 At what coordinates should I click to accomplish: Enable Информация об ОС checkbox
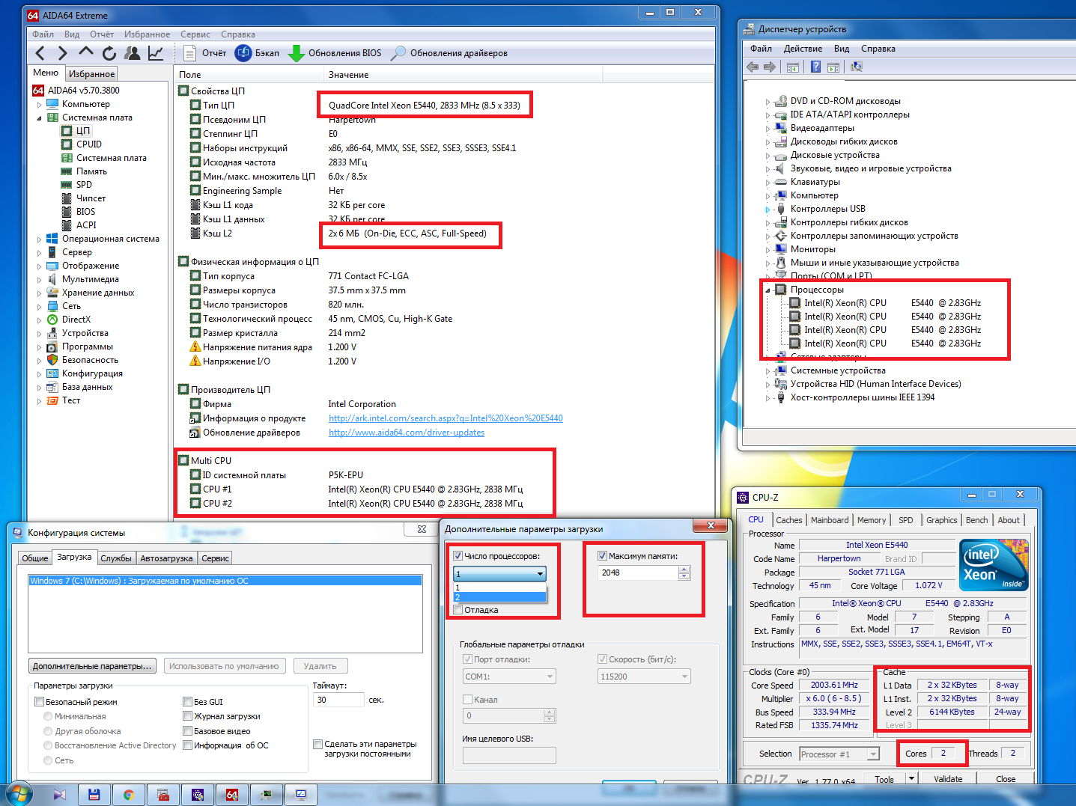187,745
